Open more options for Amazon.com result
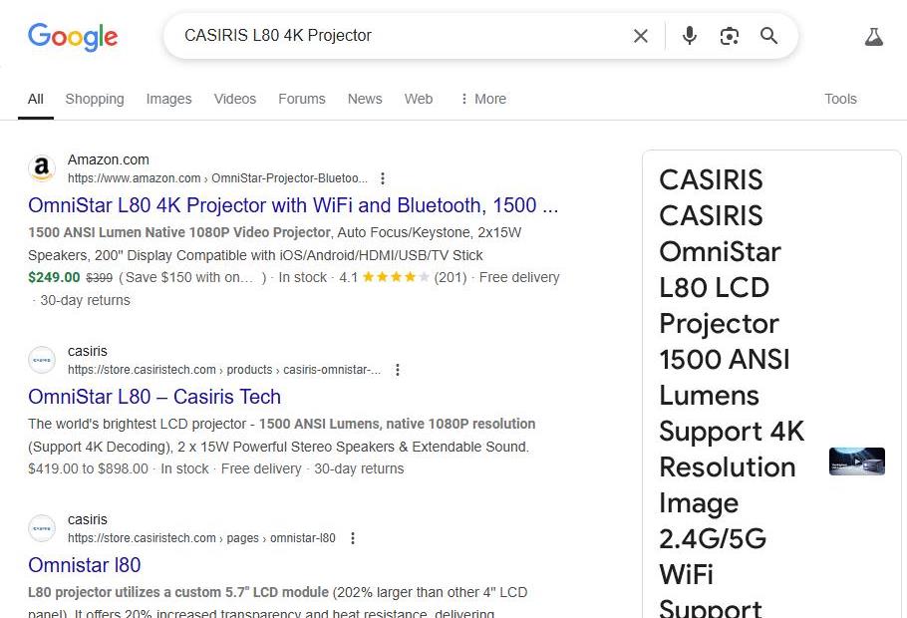Viewport: 907px width, 618px height. click(x=383, y=178)
